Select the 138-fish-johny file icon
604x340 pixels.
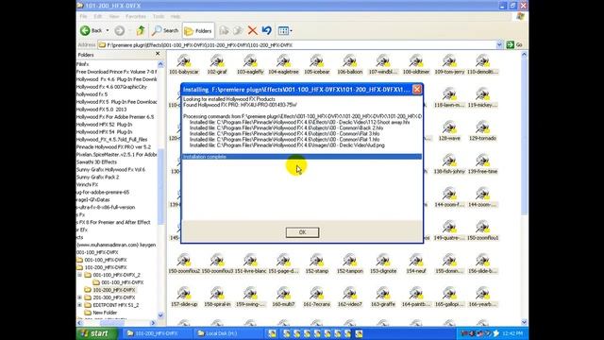[449, 163]
